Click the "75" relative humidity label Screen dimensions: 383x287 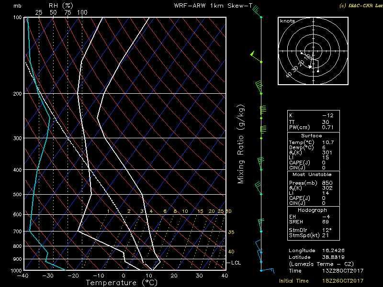click(68, 13)
